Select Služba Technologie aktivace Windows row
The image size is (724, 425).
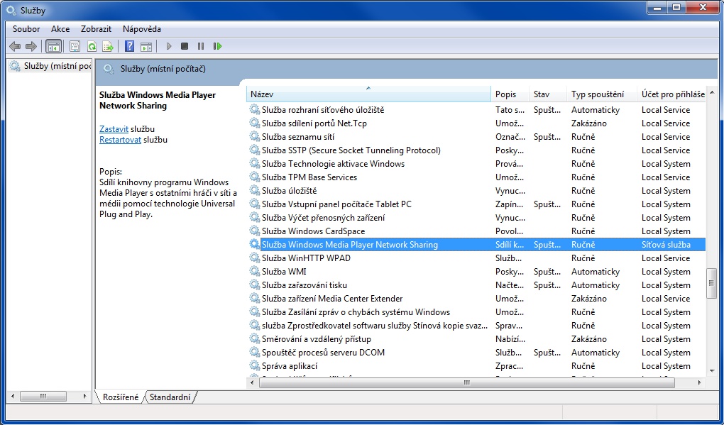pos(476,163)
